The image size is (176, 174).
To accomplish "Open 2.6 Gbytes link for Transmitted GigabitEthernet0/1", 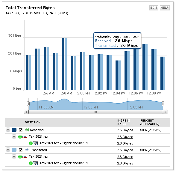I will [125, 163].
